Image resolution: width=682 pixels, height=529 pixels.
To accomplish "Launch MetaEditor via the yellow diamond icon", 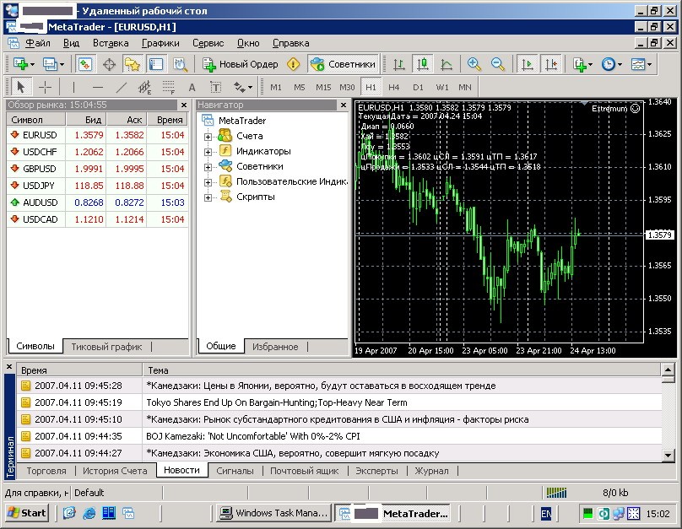I will 294,64.
